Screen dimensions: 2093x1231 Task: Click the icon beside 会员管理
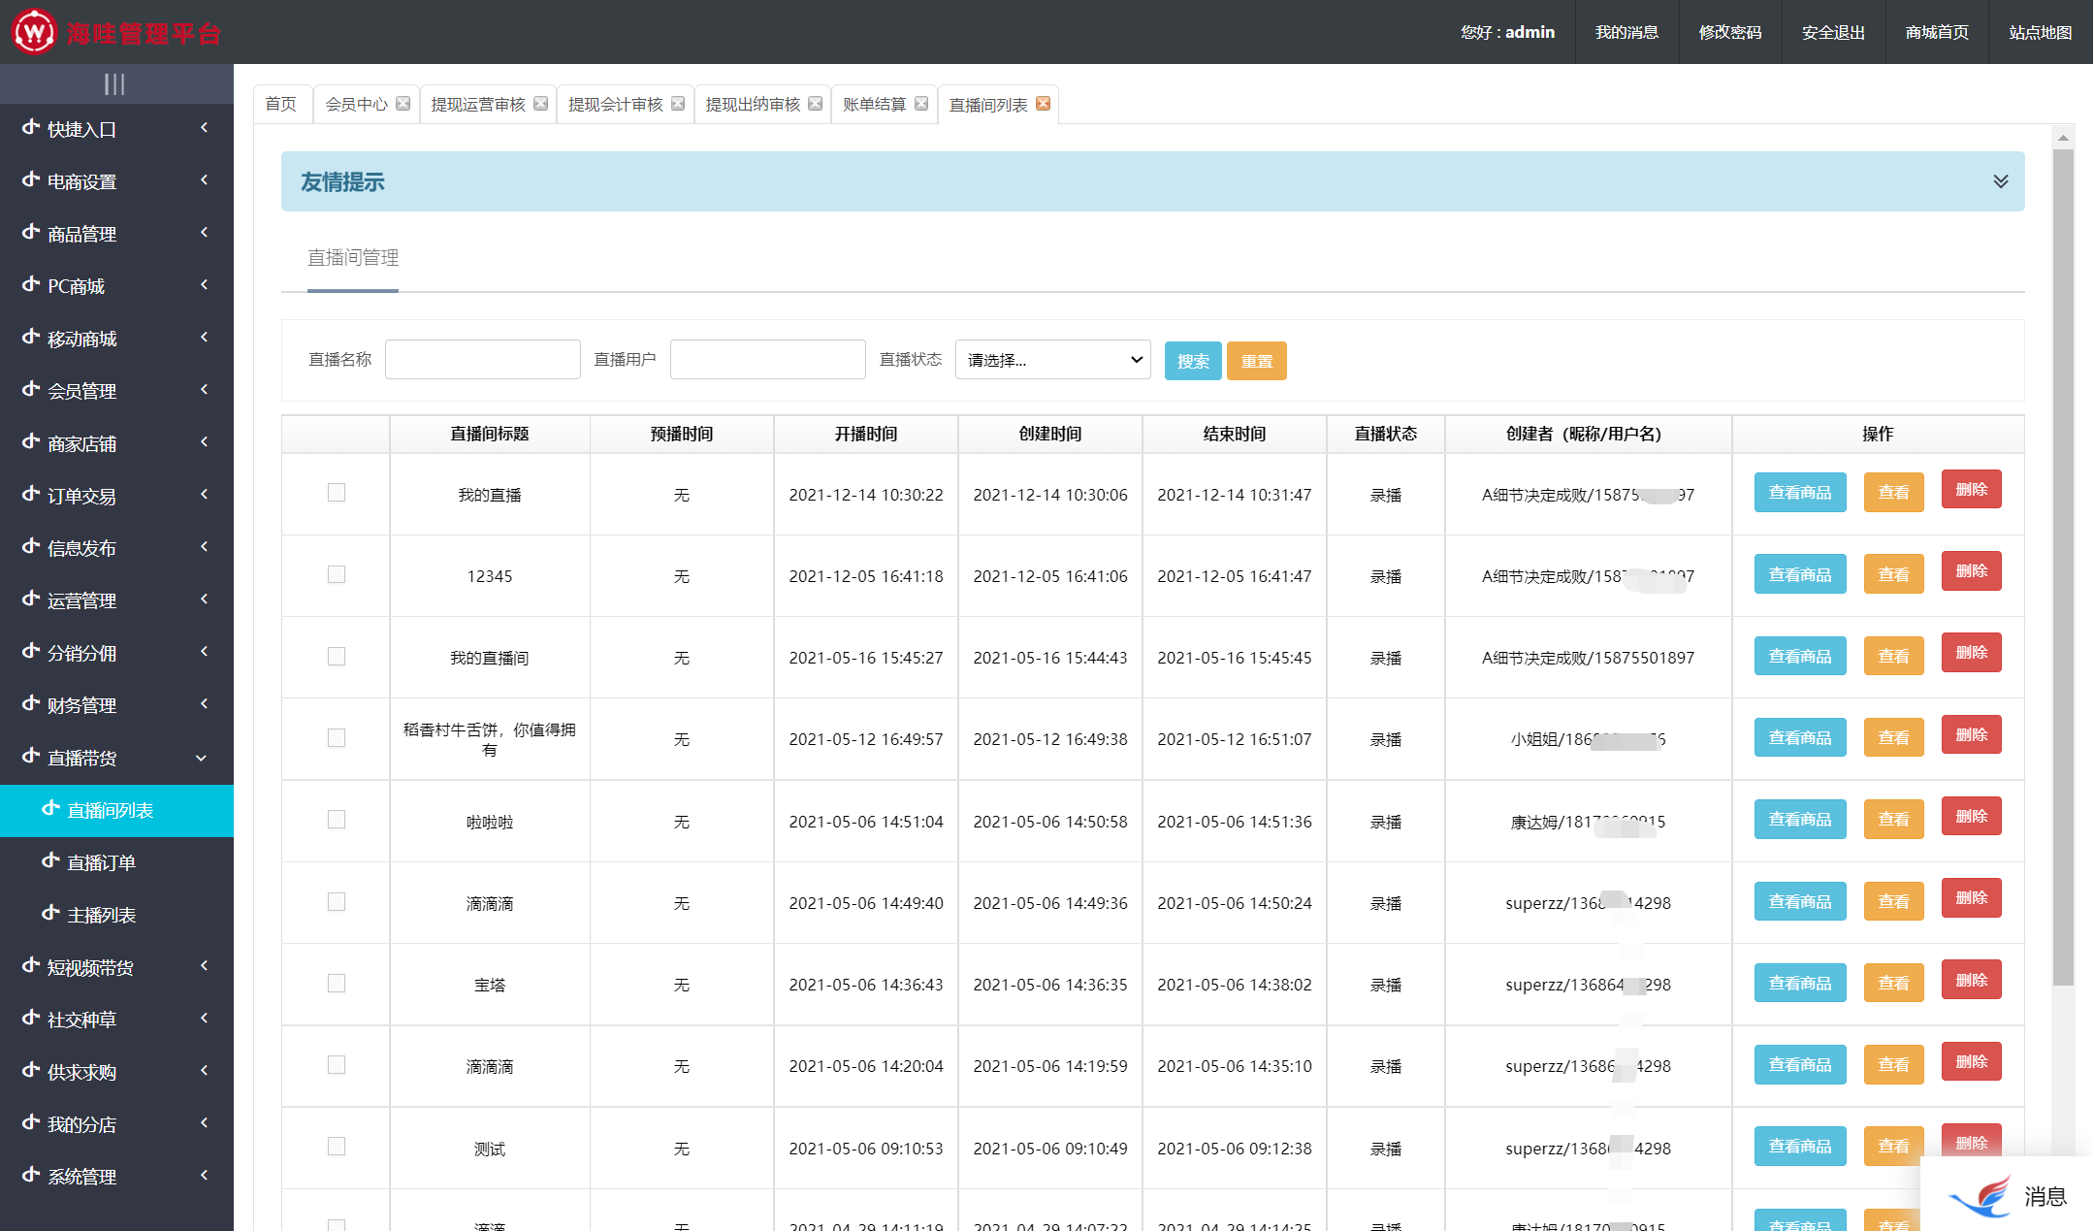point(31,389)
